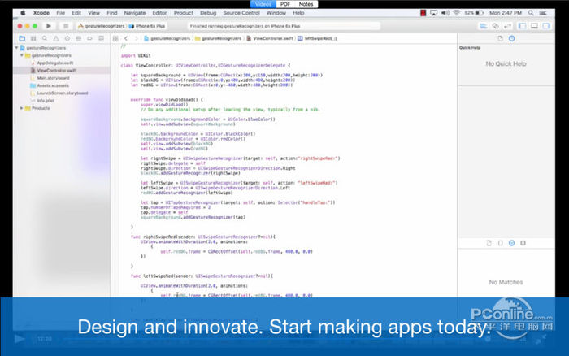The height and width of the screenshot is (356, 569).
Task: Go back in editor history
Action: 126,38
